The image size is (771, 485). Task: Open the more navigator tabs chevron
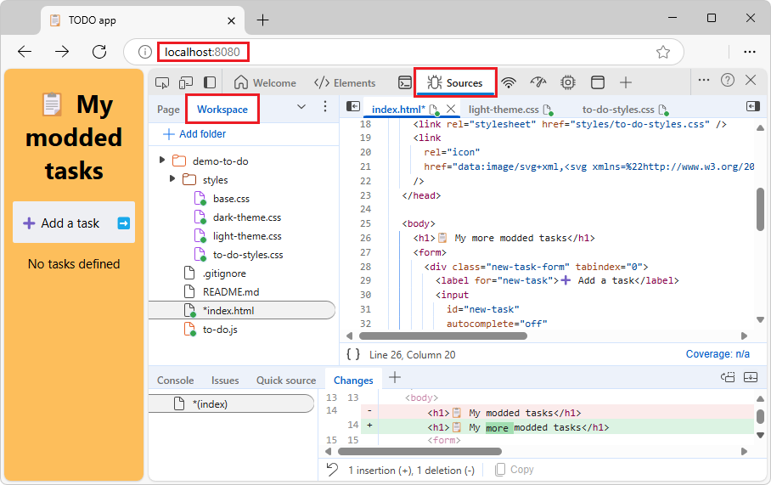pos(301,107)
